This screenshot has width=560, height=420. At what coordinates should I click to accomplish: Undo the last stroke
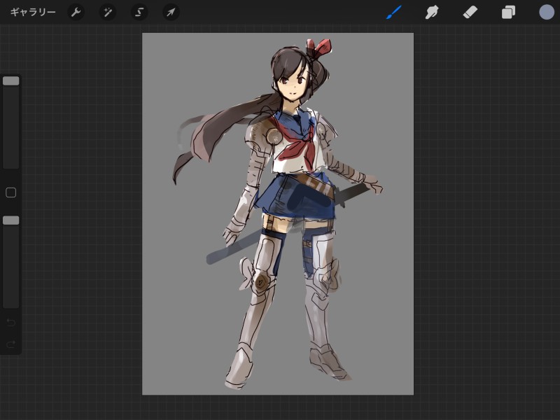click(11, 323)
